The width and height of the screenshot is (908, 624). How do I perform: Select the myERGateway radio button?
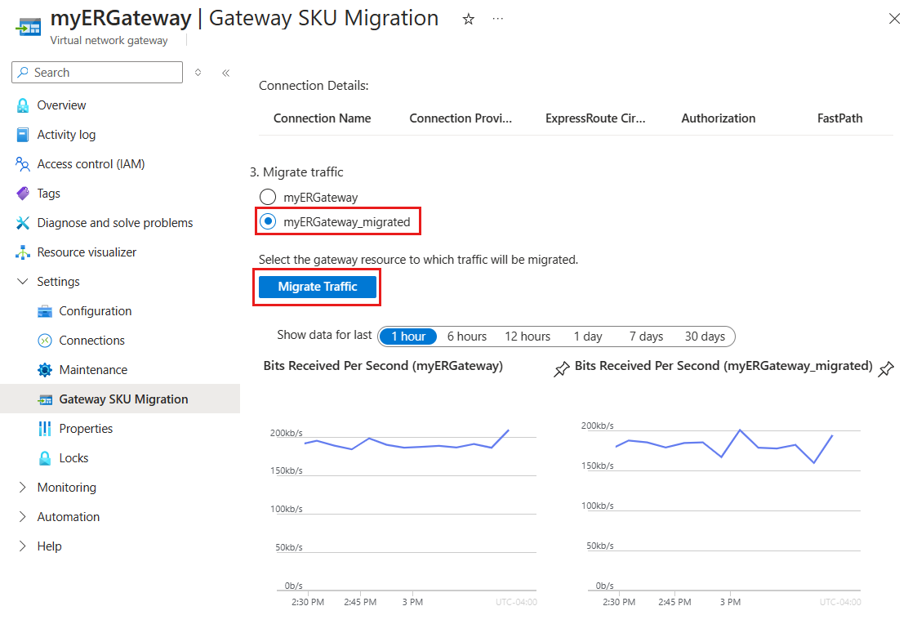pos(268,197)
